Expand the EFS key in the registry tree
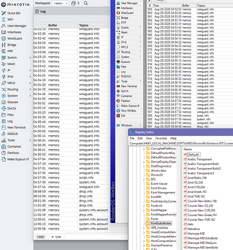Screen dimensions: 233x250 144,179
